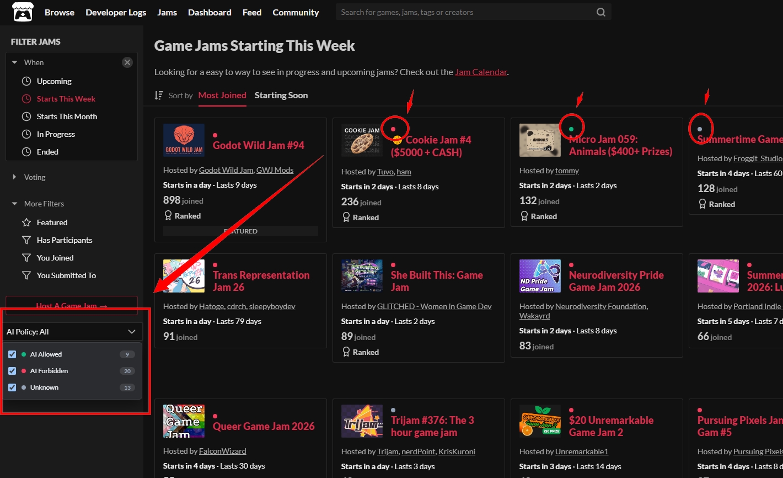Click the funnel icon beside You Joined
This screenshot has width=783, height=478.
[x=26, y=258]
